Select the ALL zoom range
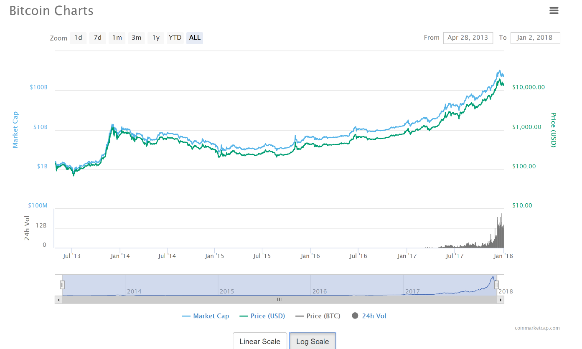 pos(195,38)
